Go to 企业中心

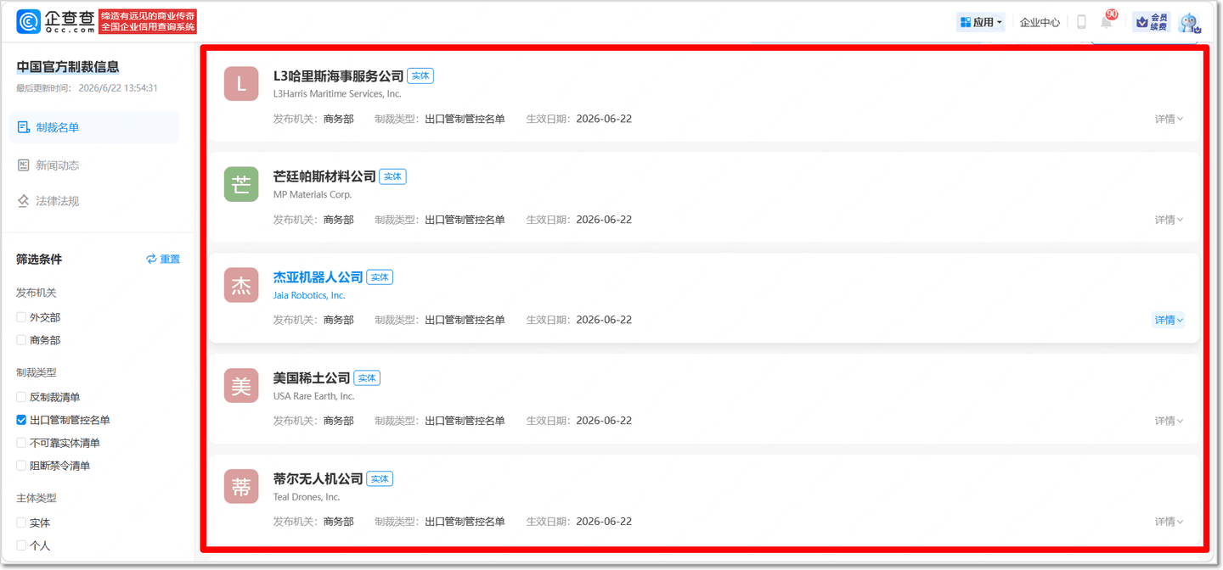(1040, 22)
